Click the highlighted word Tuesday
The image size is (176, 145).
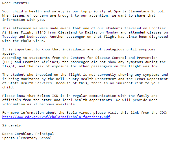click(9, 37)
